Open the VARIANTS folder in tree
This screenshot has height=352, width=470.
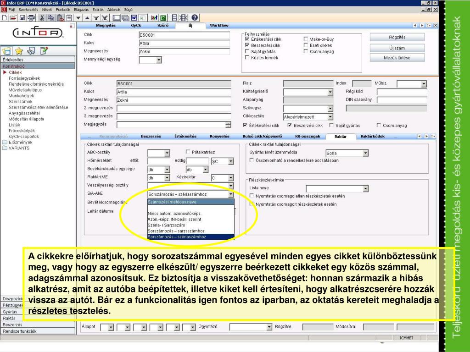19,148
